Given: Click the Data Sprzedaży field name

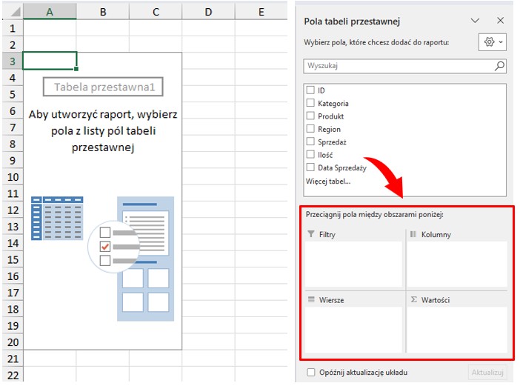Looking at the screenshot, I should point(342,167).
